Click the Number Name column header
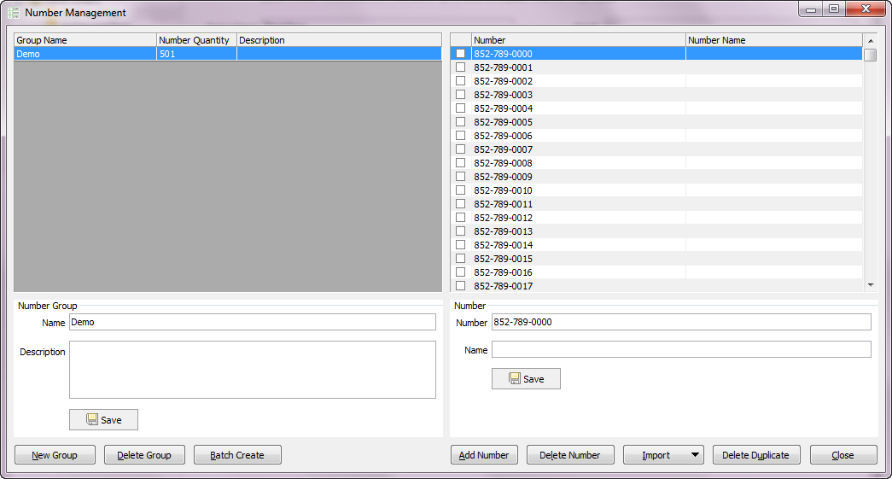This screenshot has width=892, height=479. (773, 40)
